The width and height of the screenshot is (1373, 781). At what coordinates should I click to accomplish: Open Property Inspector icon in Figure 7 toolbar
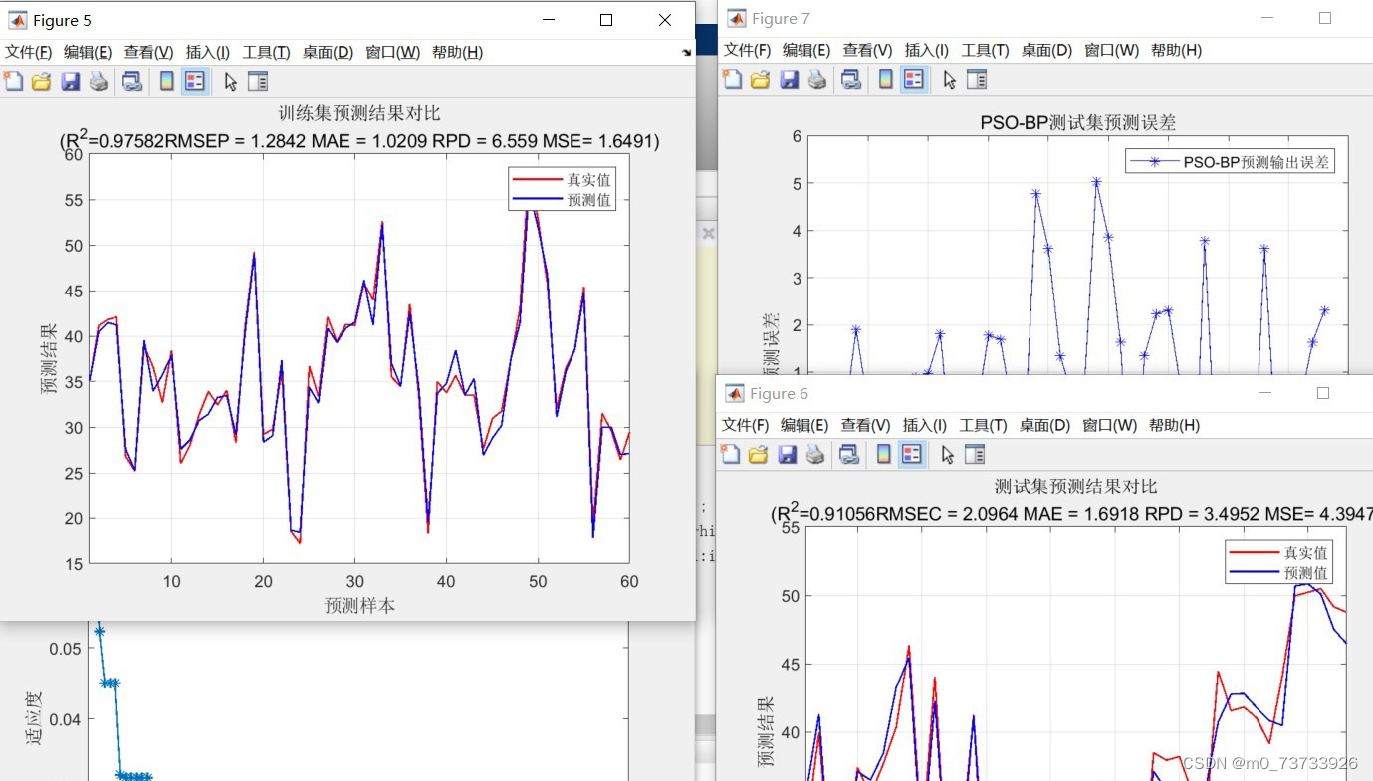point(977,79)
